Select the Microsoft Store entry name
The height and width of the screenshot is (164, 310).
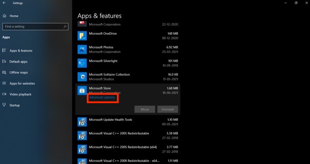100,88
